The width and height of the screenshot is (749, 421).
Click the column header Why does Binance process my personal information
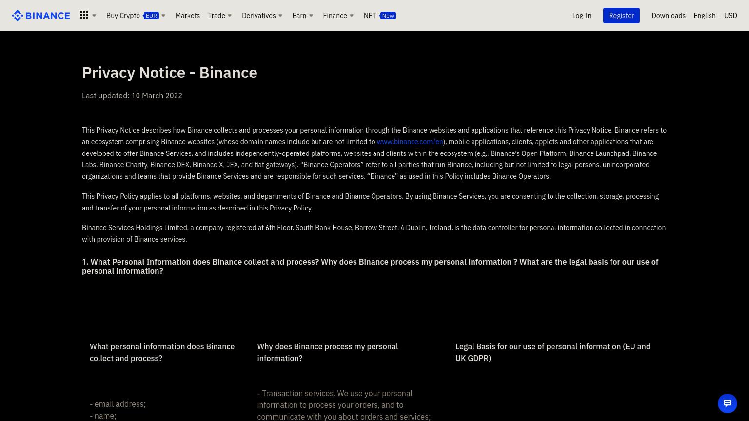328,352
